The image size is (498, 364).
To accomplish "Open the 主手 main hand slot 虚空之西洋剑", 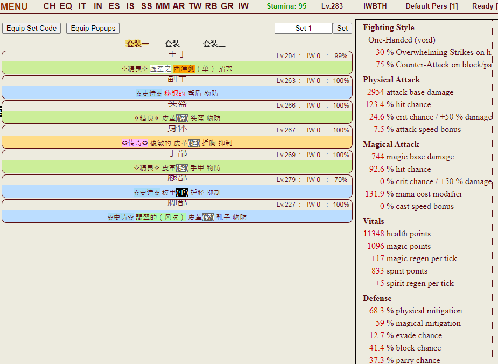I will [x=177, y=68].
